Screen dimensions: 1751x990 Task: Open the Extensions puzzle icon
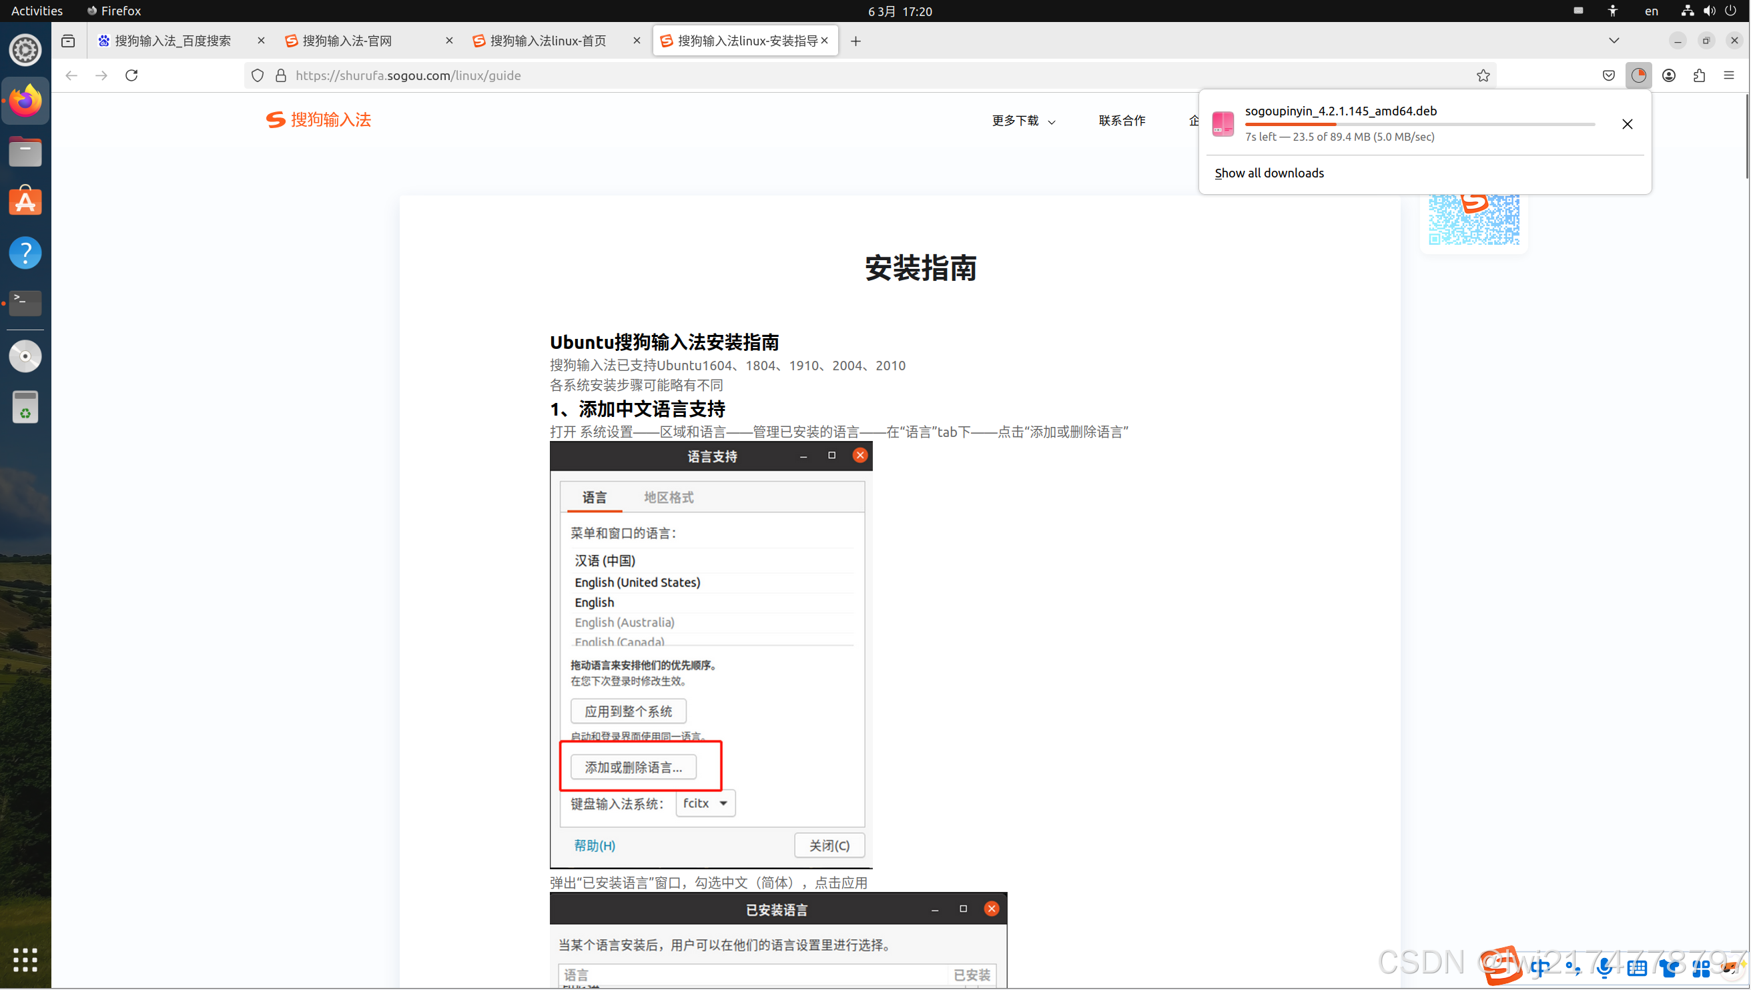pos(1699,75)
